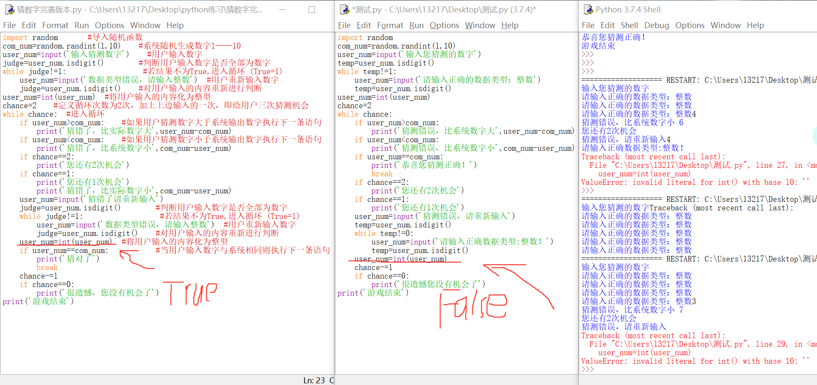
Task: Open Help menu in 猜数字完善版本.py window
Action: (x=175, y=26)
